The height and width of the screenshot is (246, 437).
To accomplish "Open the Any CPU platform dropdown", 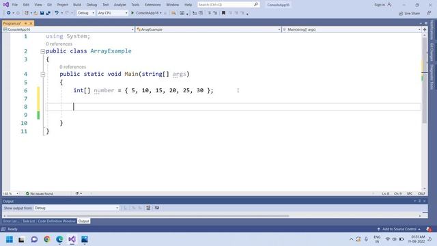I will coord(113,13).
